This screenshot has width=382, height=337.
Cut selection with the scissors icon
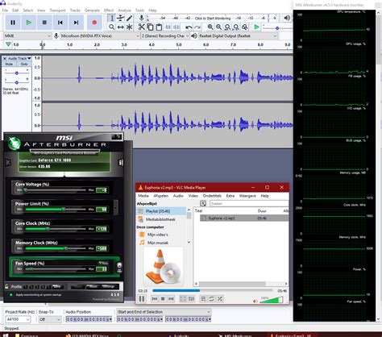141,27
